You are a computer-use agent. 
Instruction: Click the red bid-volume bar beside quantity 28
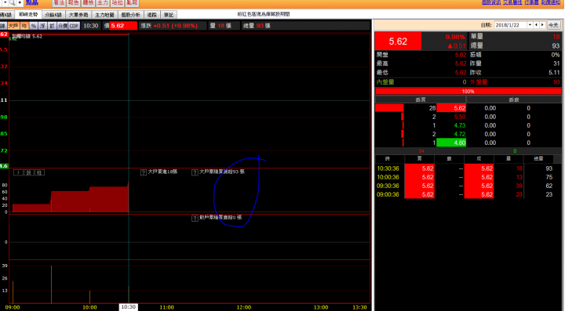coord(389,108)
